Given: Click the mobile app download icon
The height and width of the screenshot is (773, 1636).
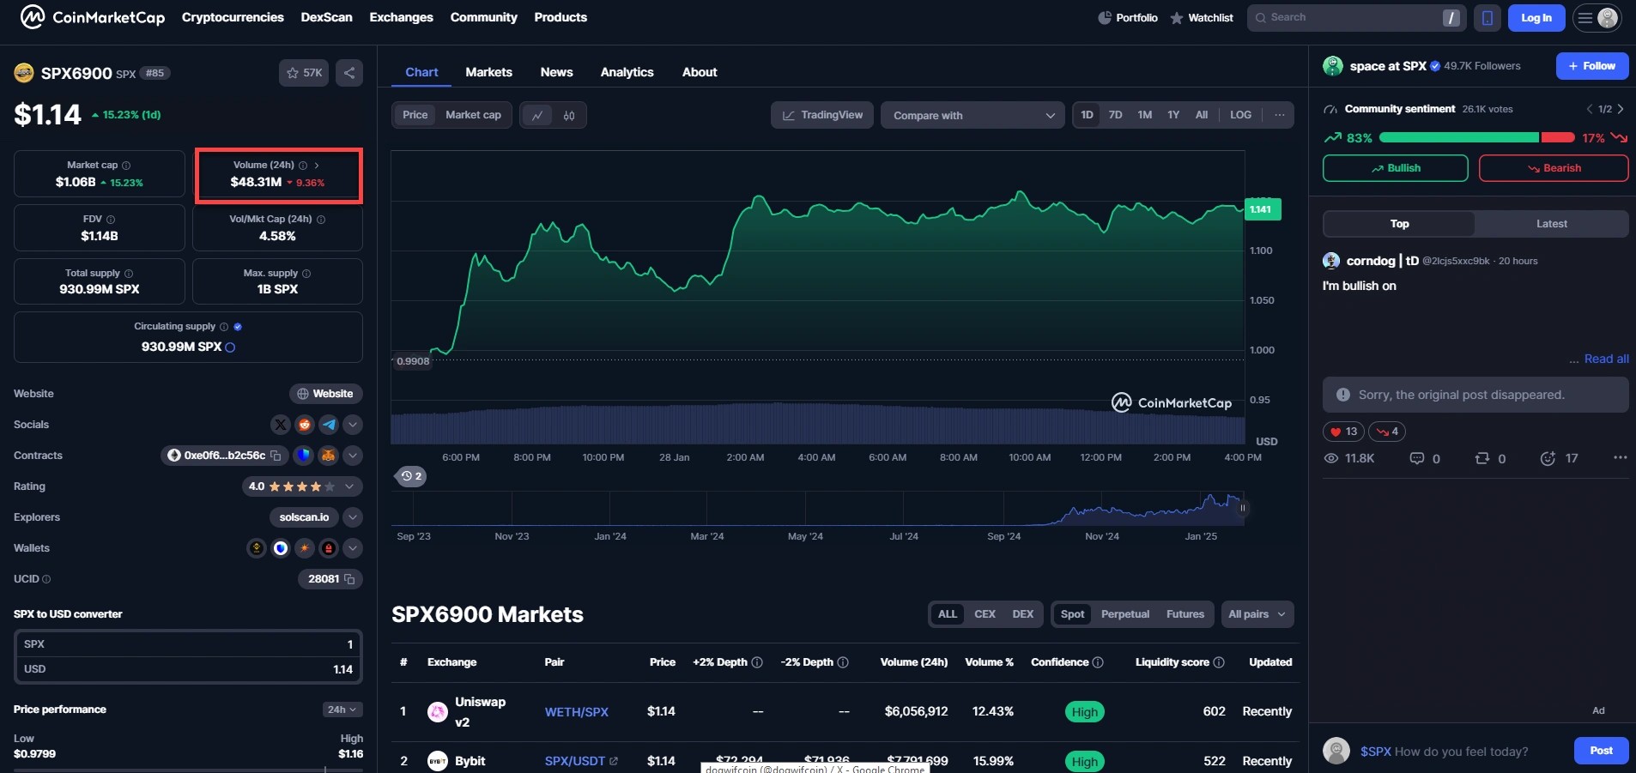Looking at the screenshot, I should pos(1488,18).
